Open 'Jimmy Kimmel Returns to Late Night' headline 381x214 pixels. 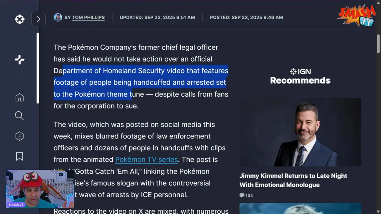coord(293,180)
